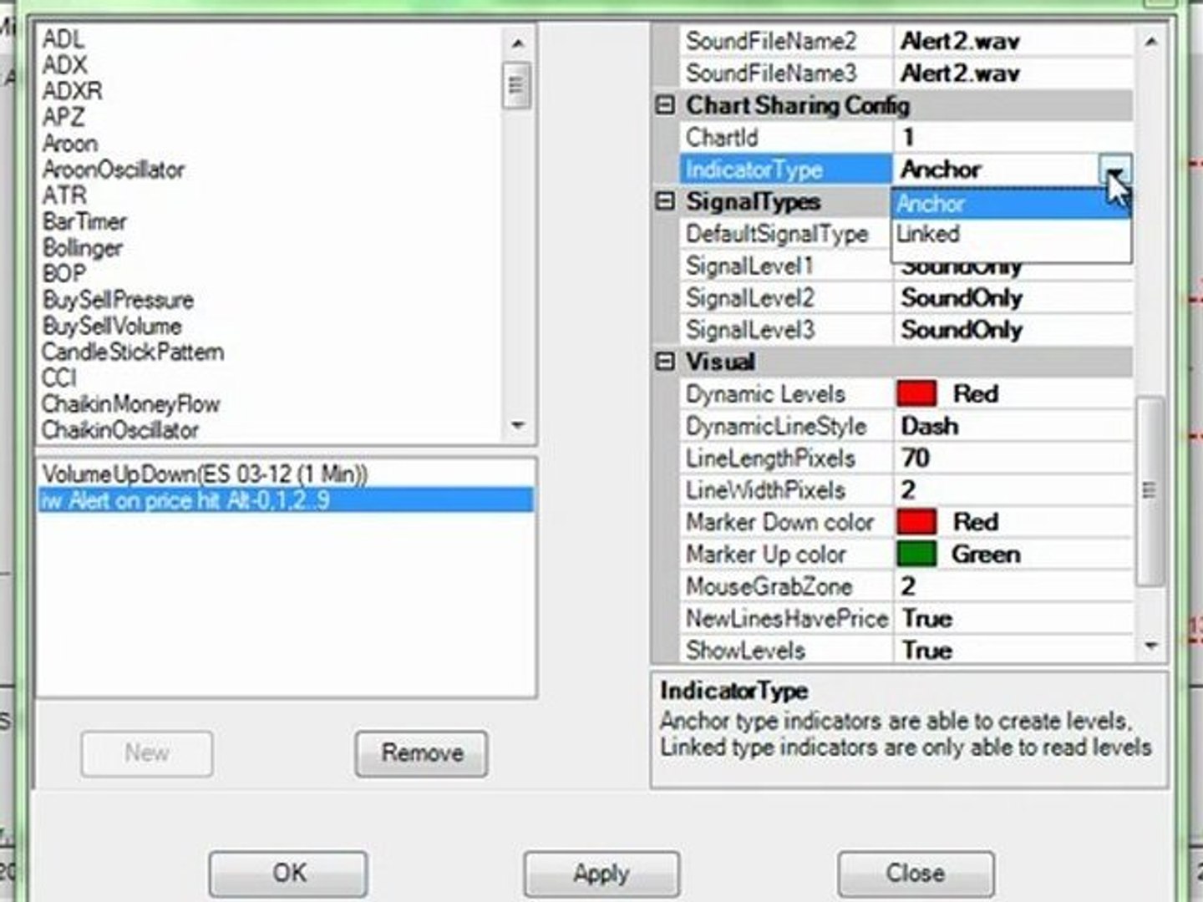This screenshot has height=902, width=1203.
Task: Select the SignalLevel2 SoundOnly value
Action: tap(1013, 297)
